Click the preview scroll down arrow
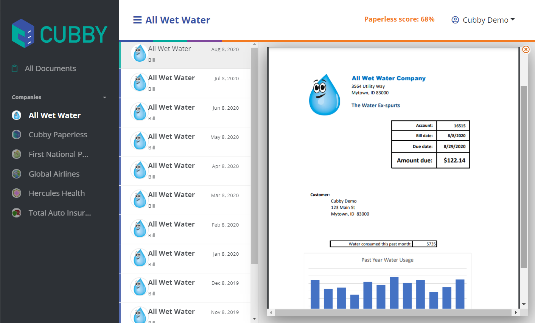Viewport: 535px width, 323px height. click(524, 304)
